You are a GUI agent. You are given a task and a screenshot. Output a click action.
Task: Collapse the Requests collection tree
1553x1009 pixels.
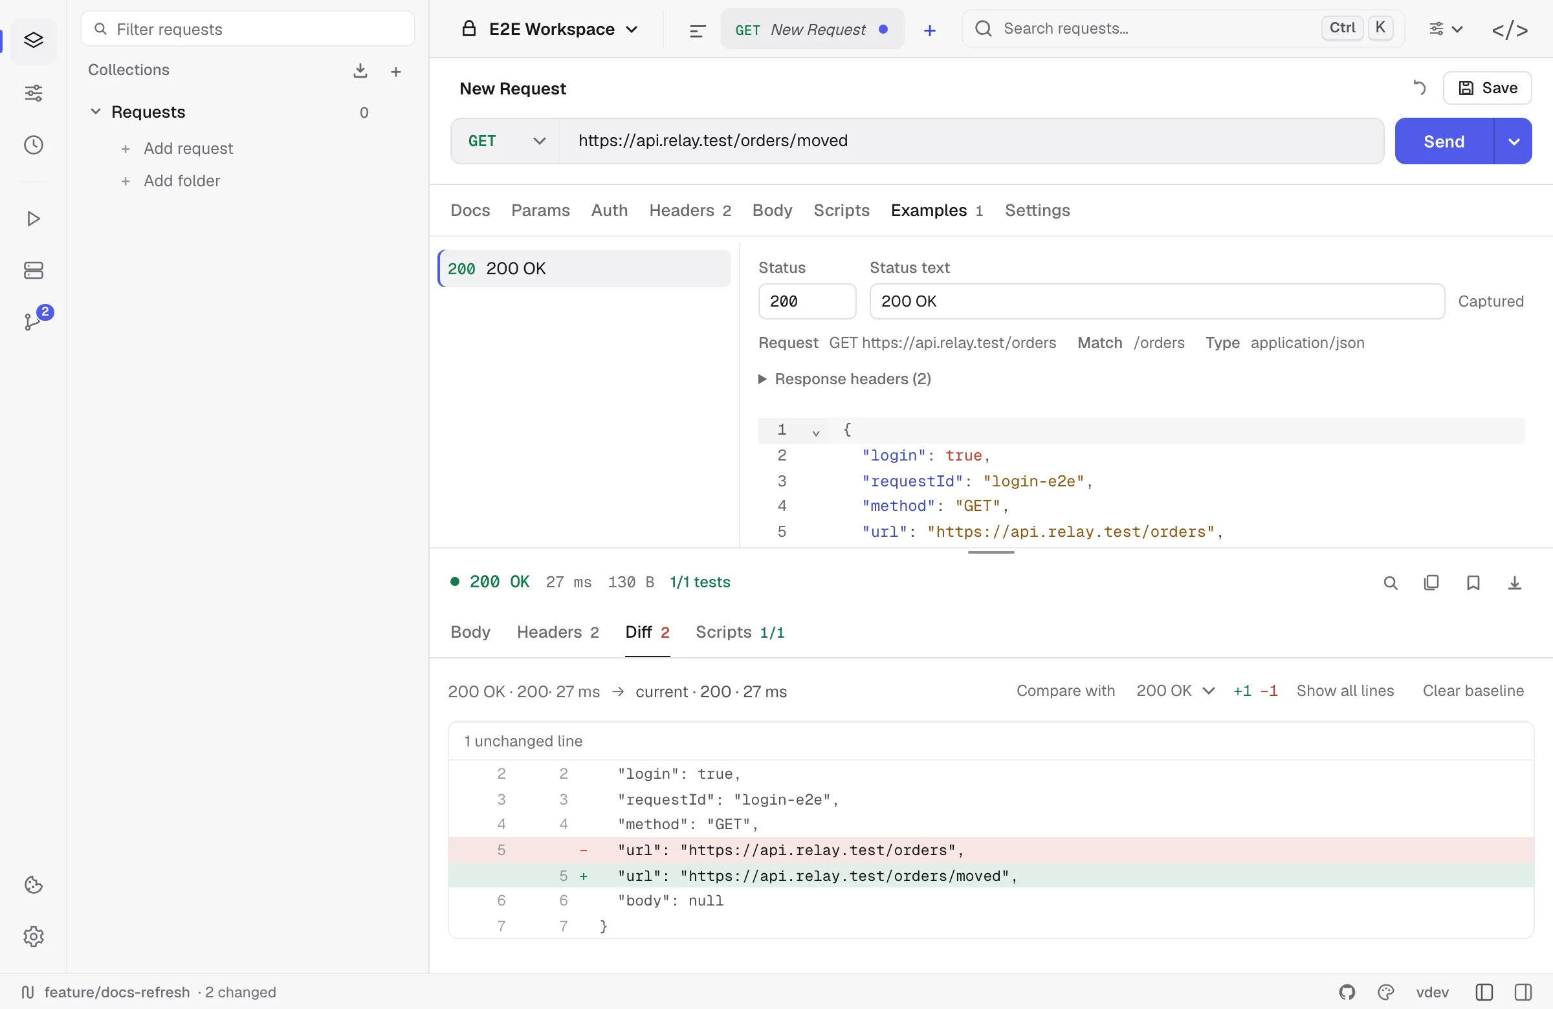point(95,111)
